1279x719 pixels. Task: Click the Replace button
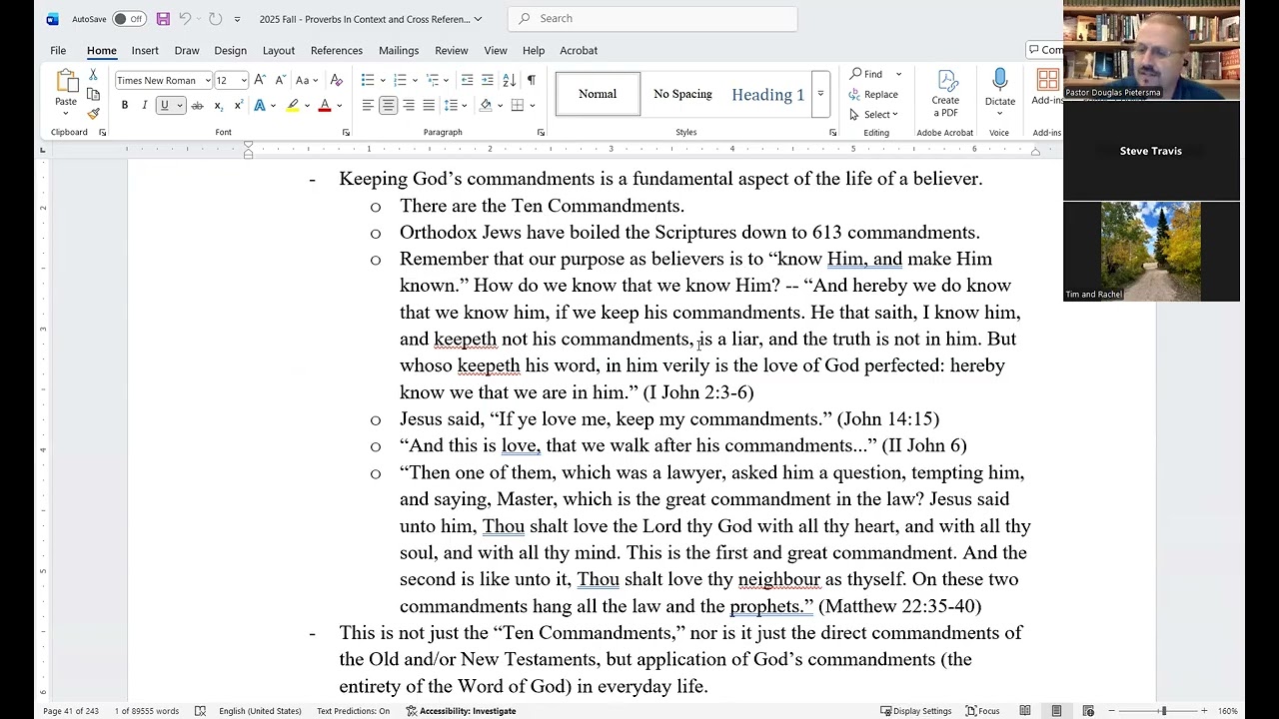click(x=873, y=94)
